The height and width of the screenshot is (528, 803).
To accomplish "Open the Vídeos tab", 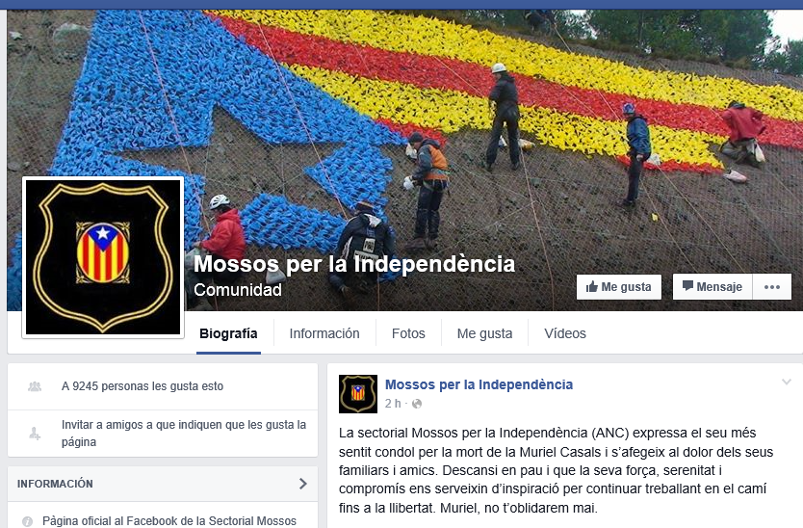I will 565,333.
